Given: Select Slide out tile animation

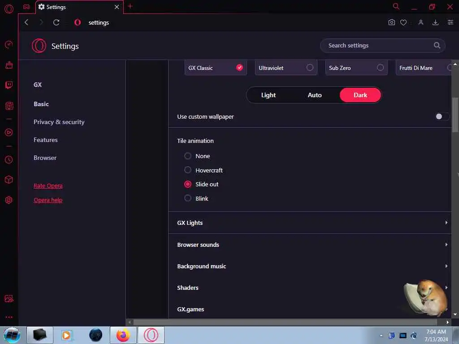Looking at the screenshot, I should (188, 184).
